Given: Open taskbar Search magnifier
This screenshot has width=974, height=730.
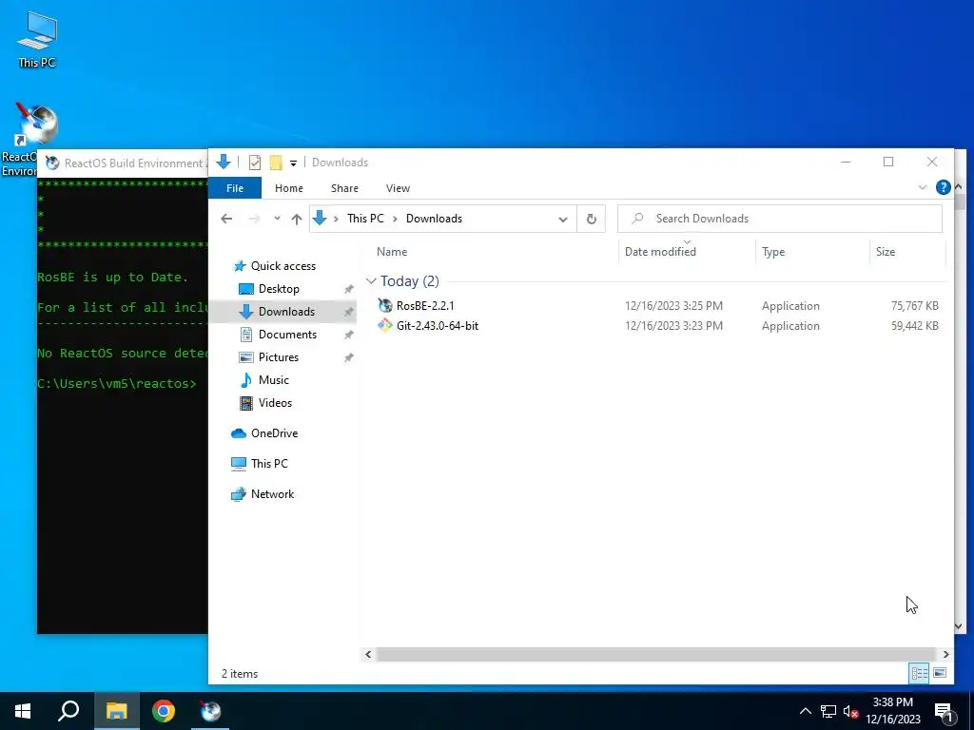Looking at the screenshot, I should click(x=68, y=711).
